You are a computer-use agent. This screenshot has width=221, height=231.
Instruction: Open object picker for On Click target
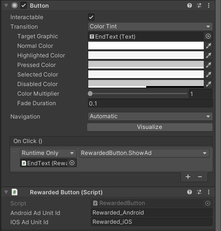[x=72, y=163]
